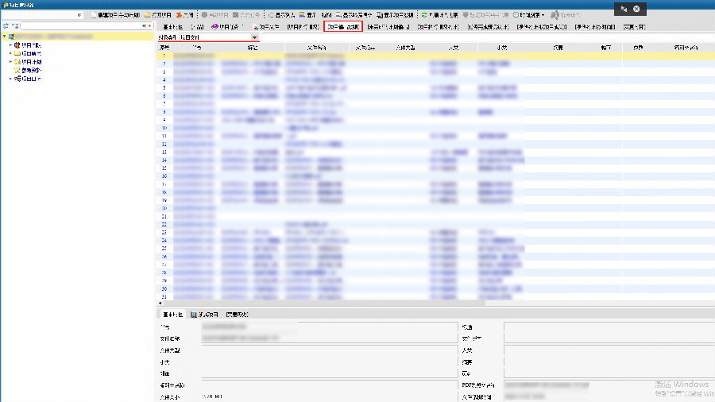The height and width of the screenshot is (402, 715).
Task: Click the clock calendar icon in the top toolbar
Action: [x=516, y=15]
